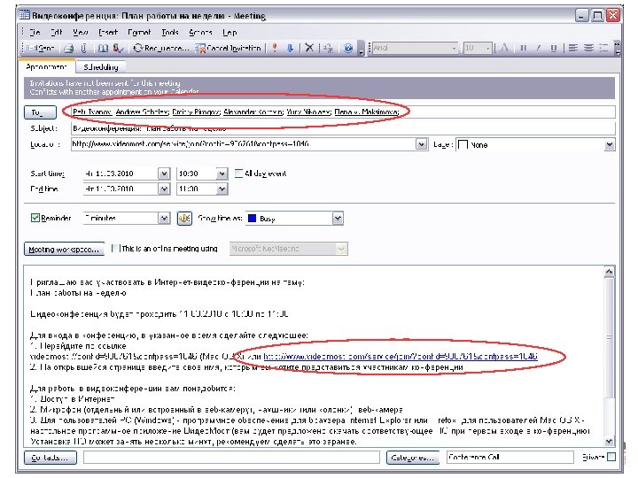
Task: Open the Label None dropdown
Action: [x=609, y=144]
